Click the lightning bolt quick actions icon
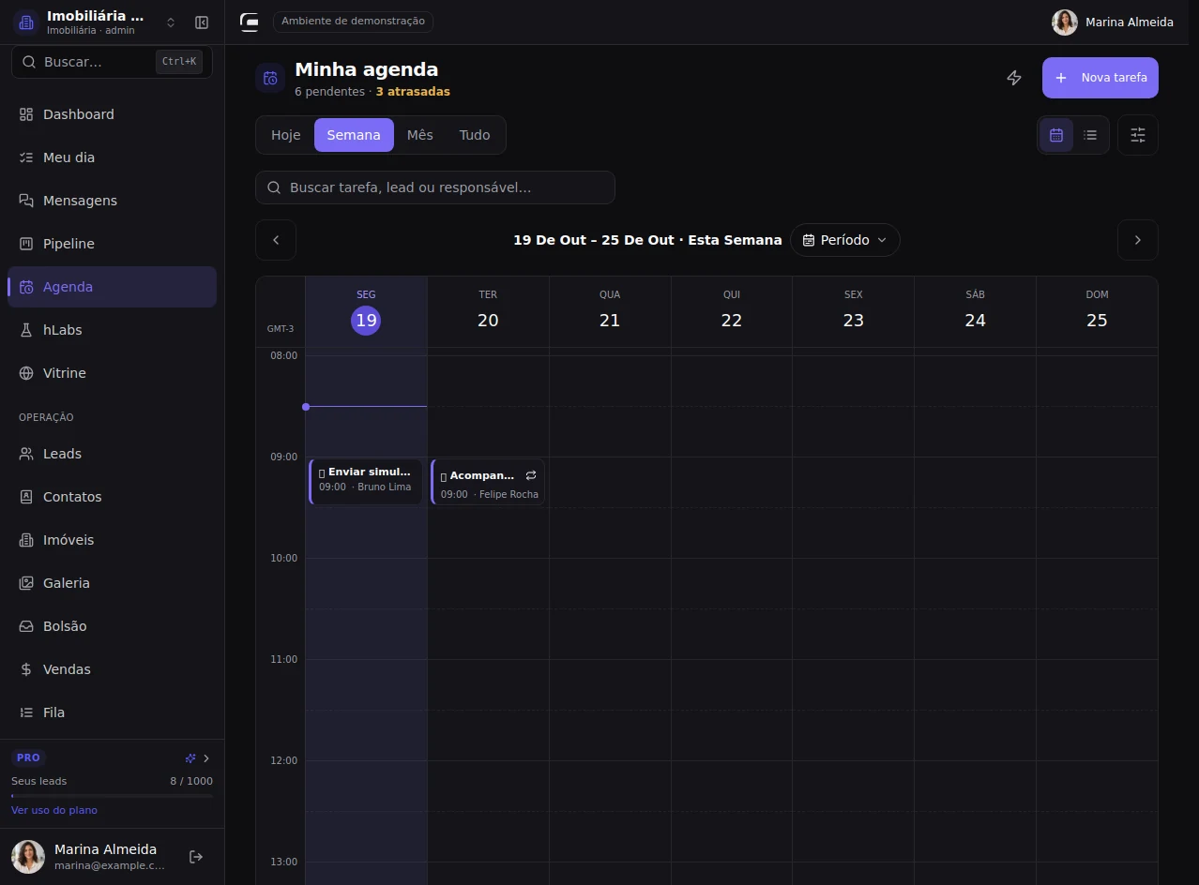 tap(1014, 78)
